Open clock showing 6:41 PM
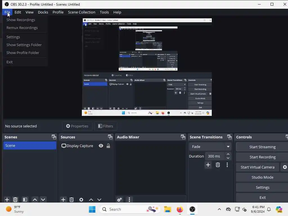The height and width of the screenshot is (216, 288). click(258, 209)
